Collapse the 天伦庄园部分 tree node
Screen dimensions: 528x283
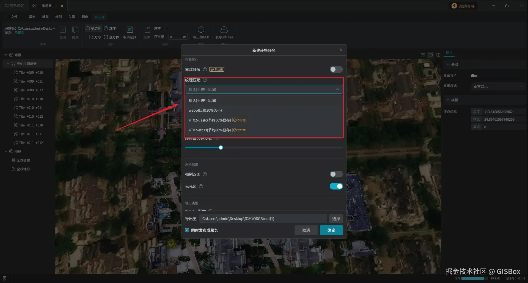(x=8, y=64)
